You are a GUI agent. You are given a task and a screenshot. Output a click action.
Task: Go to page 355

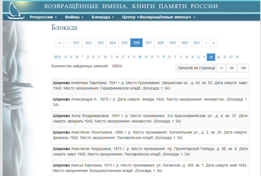pos(124,43)
